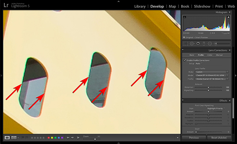The width and height of the screenshot is (237, 144).
Task: Select the Adjustment Brush tool
Action: [x=222, y=44]
